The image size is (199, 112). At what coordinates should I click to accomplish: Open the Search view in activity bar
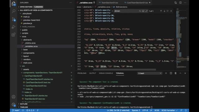(x=13, y=11)
